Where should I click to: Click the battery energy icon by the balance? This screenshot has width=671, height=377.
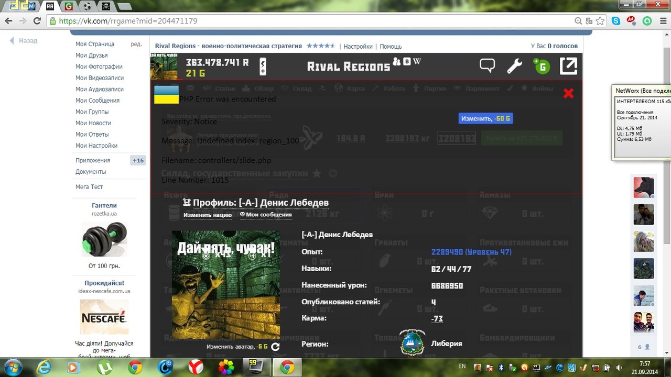point(263,66)
